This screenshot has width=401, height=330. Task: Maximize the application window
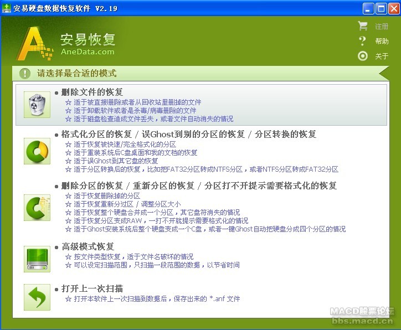[381, 9]
